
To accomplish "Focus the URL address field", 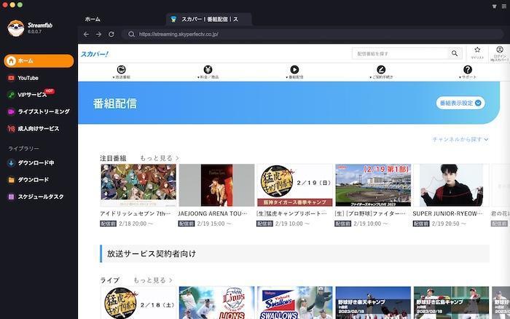I will pyautogui.click(x=313, y=34).
